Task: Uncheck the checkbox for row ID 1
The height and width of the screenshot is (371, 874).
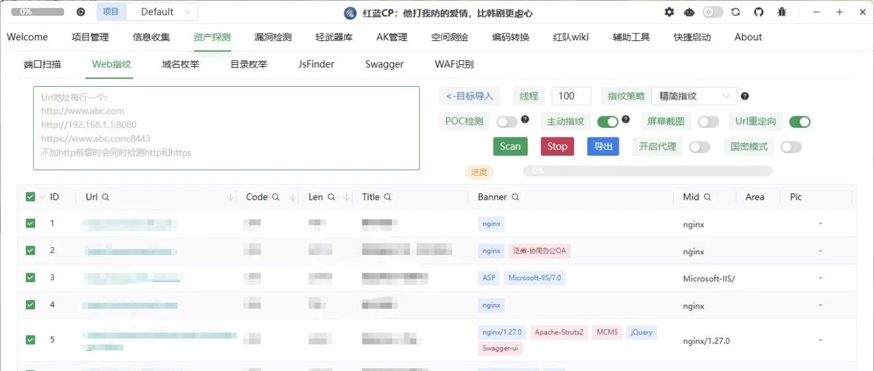Action: click(30, 223)
